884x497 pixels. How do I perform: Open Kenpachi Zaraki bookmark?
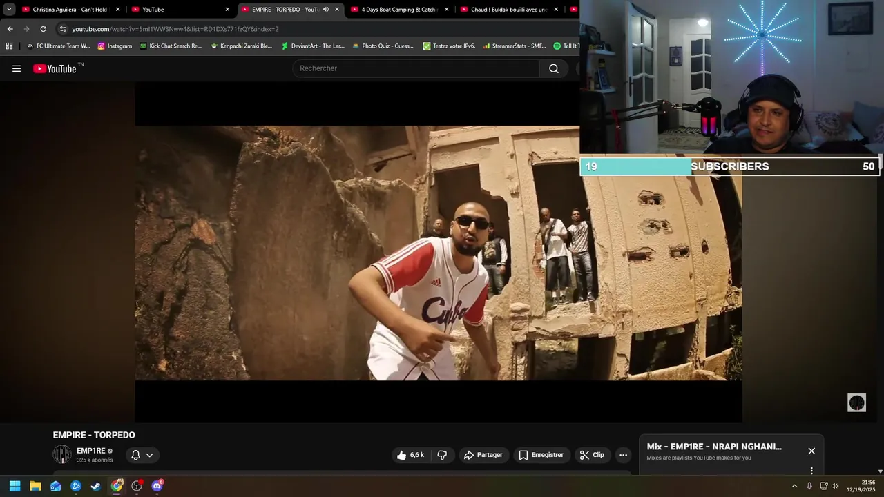click(241, 46)
